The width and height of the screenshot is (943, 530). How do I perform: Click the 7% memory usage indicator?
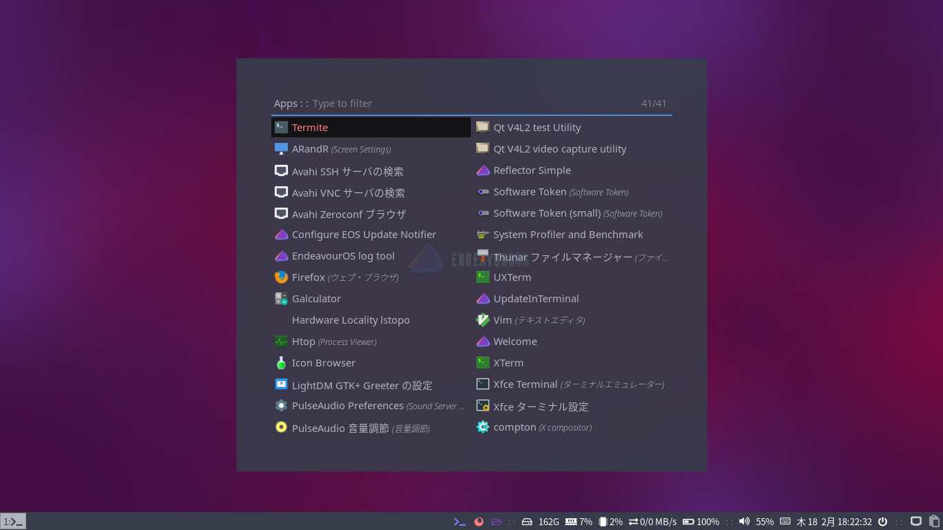pyautogui.click(x=579, y=522)
